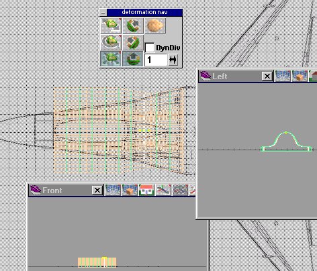The width and height of the screenshot is (317, 271).
Task: Open the Left window view-type shoe icon
Action: click(206, 76)
